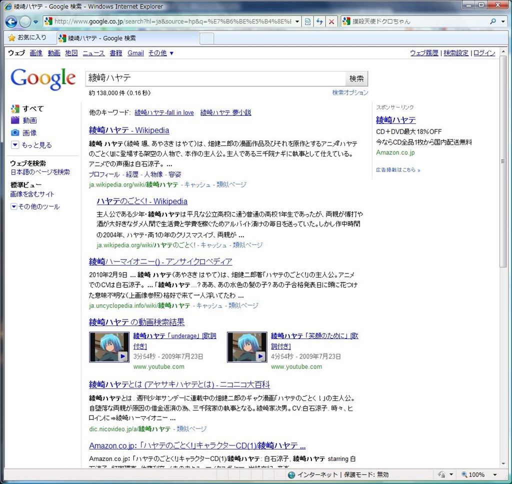
Task: Open 類似ページ for nicovideo result
Action: 191,429
